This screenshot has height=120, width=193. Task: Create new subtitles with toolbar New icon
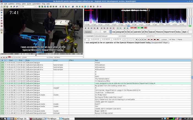(2, 7)
